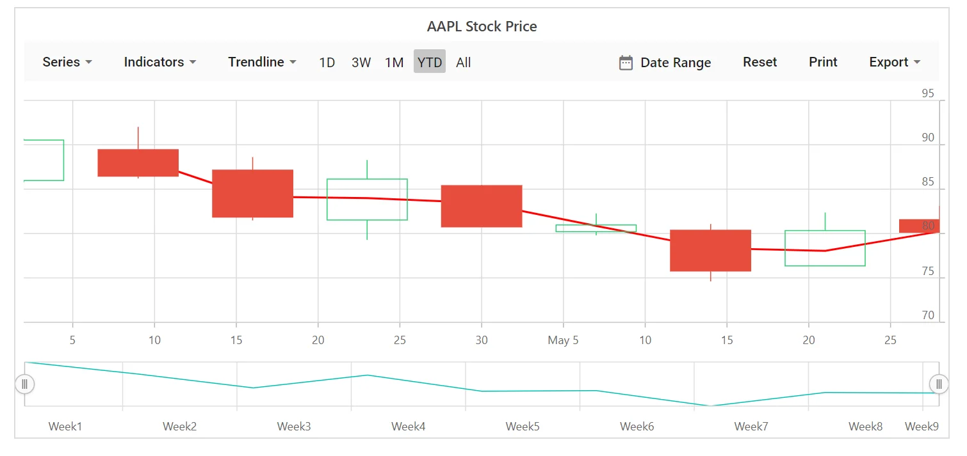Reset the stock chart view

(760, 62)
